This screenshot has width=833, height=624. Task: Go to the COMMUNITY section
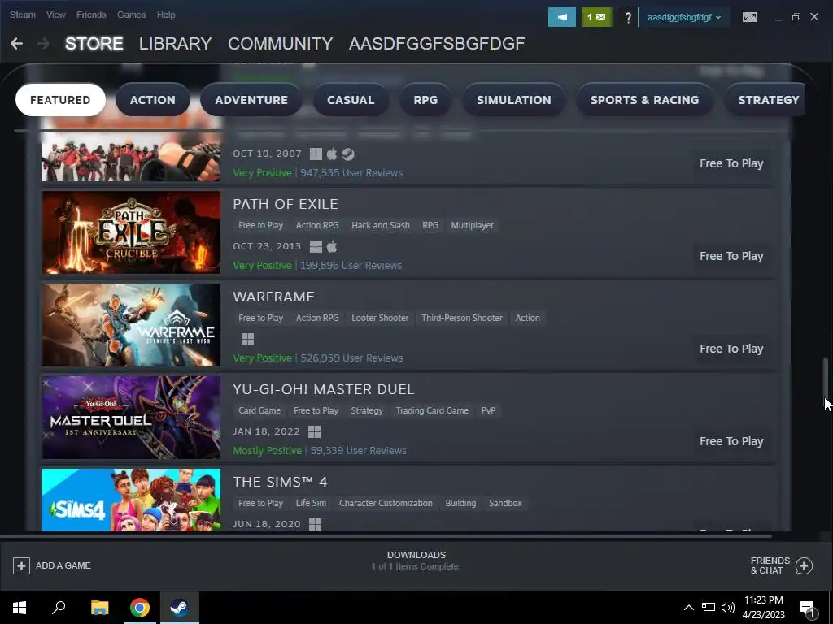click(281, 44)
